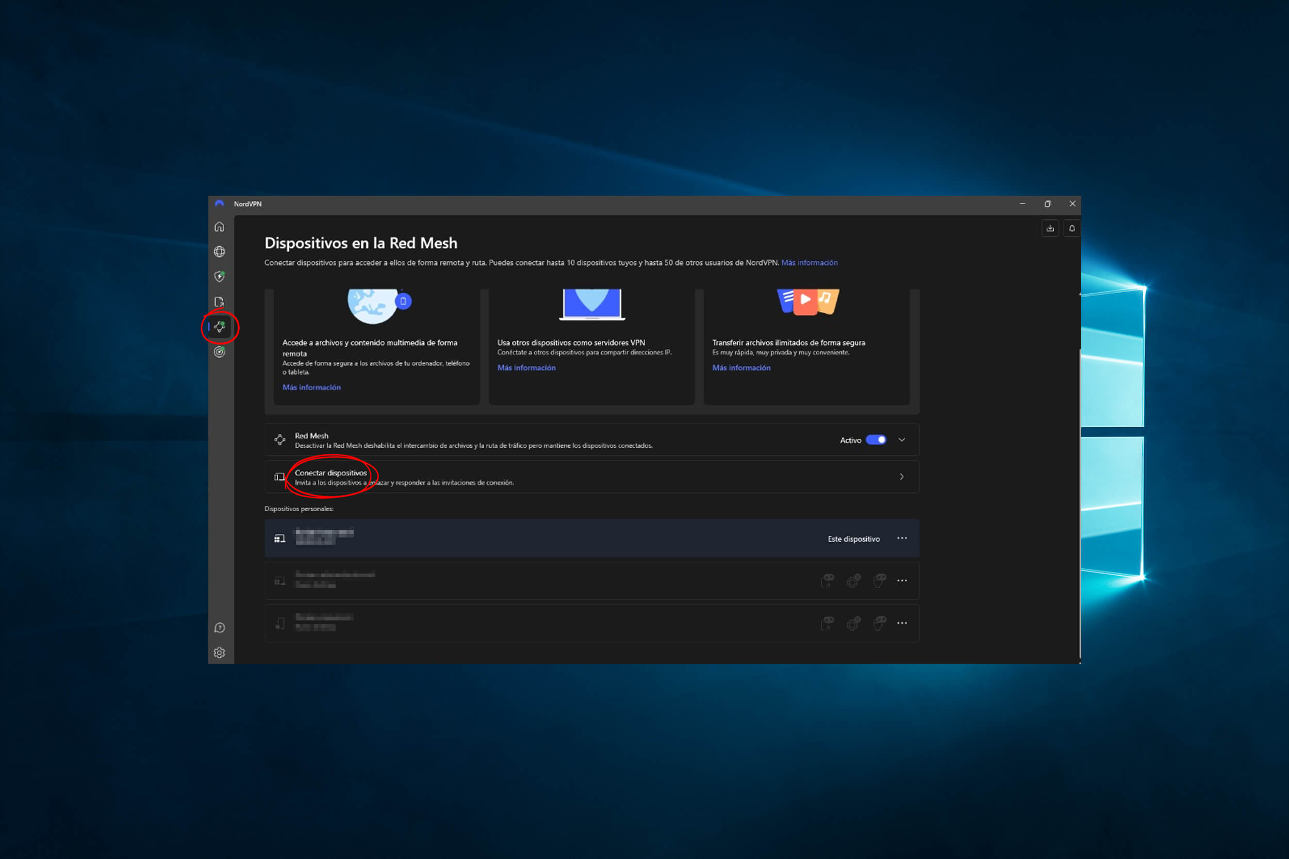Open the Dark Web Monitor radar sidebar icon
The width and height of the screenshot is (1289, 859).
coord(219,352)
